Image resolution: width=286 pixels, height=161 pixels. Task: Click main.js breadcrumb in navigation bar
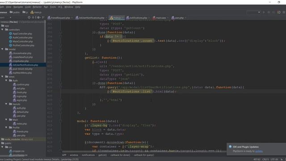click(x=36, y=12)
